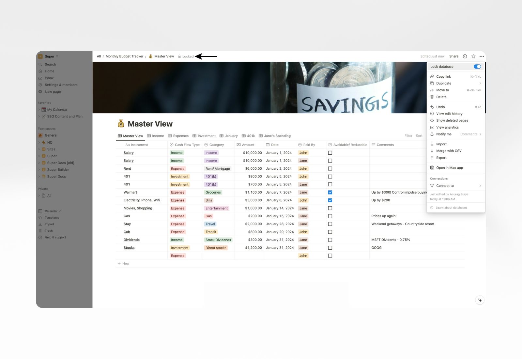Image resolution: width=522 pixels, height=359 pixels.
Task: Uncheck Avoidable checkbox for Electricity, Phone, Wifi row
Action: point(330,200)
